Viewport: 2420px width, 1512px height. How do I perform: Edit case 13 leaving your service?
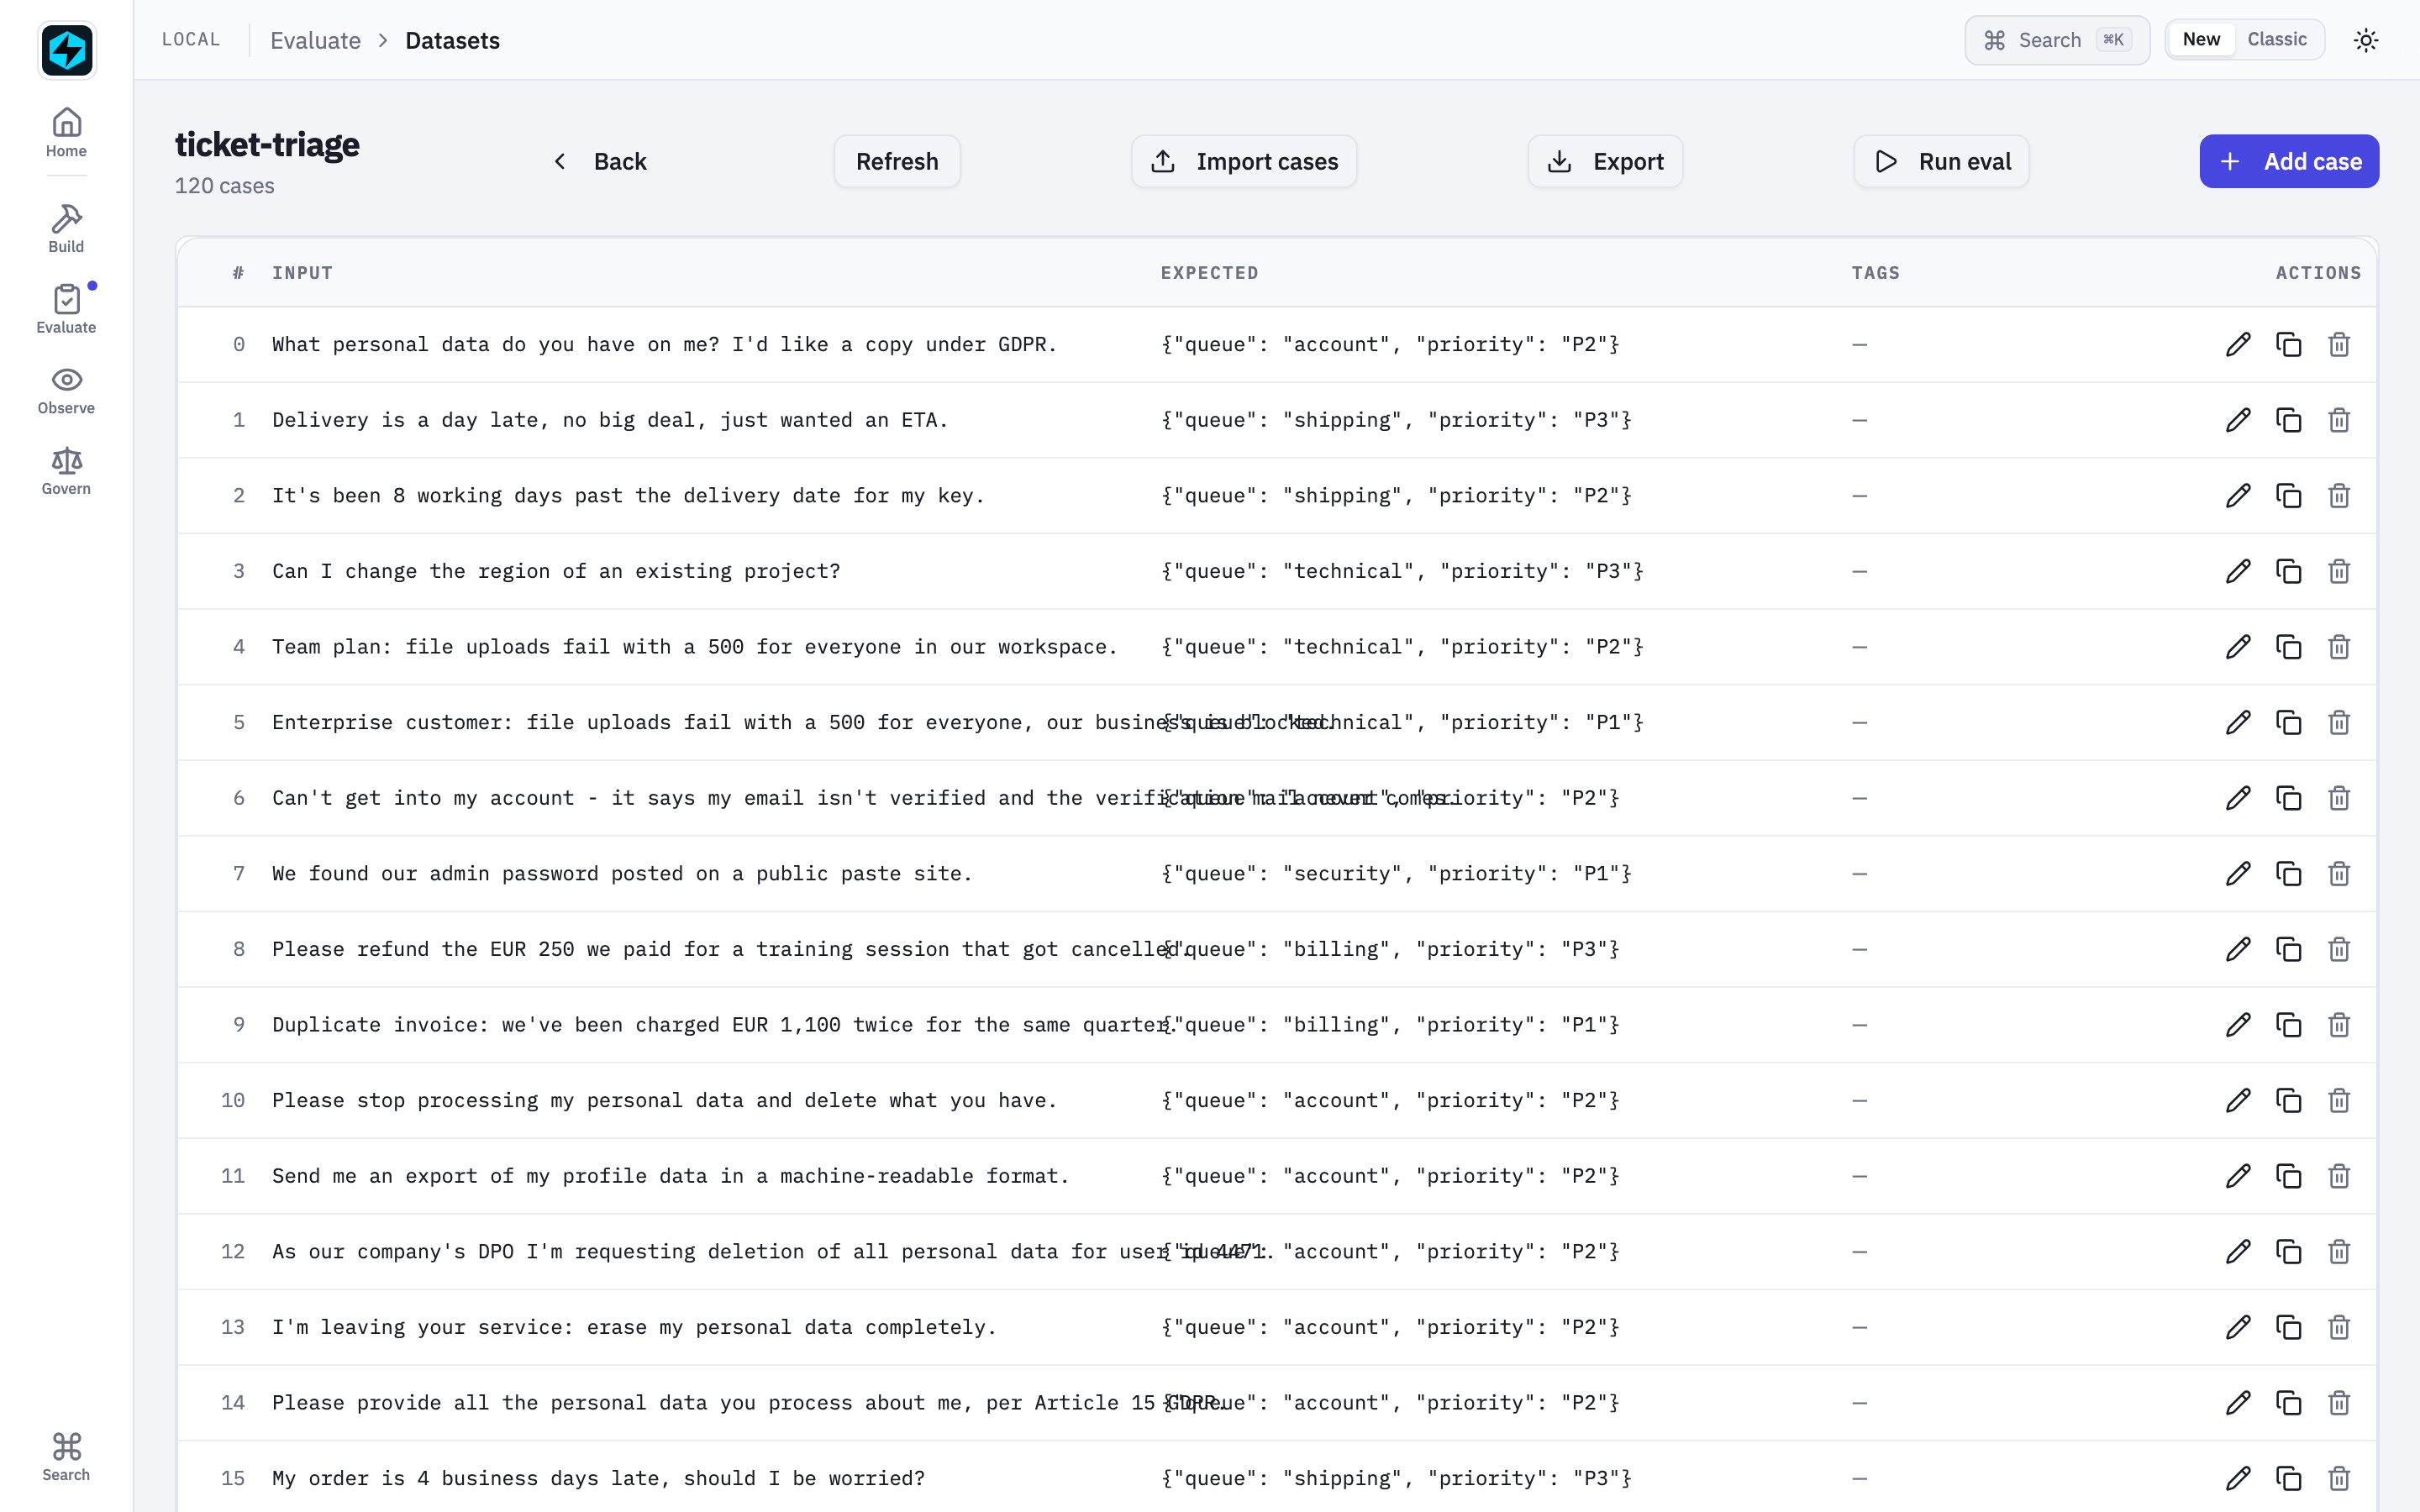click(2238, 1327)
